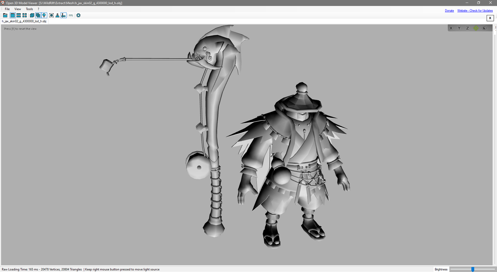
Task: Open Website - Check for Updates link
Action: tap(475, 10)
